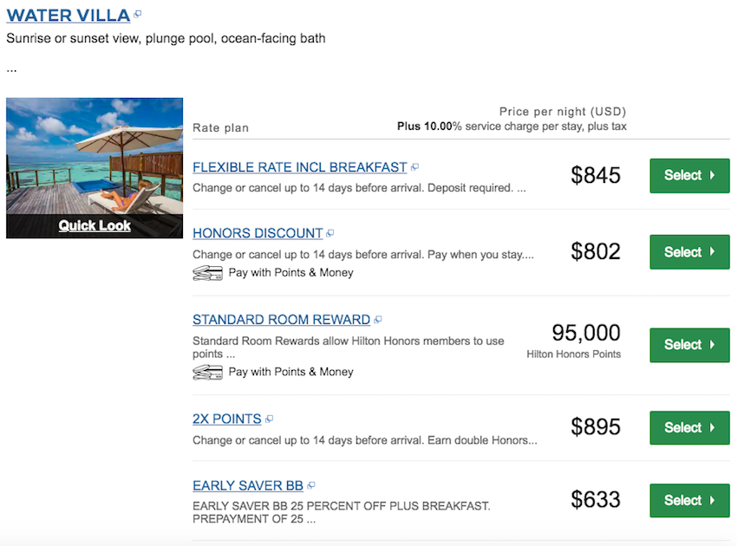Click popup icon beside Flexible Rate Incl Breakfast
The height and width of the screenshot is (546, 737).
tap(415, 167)
